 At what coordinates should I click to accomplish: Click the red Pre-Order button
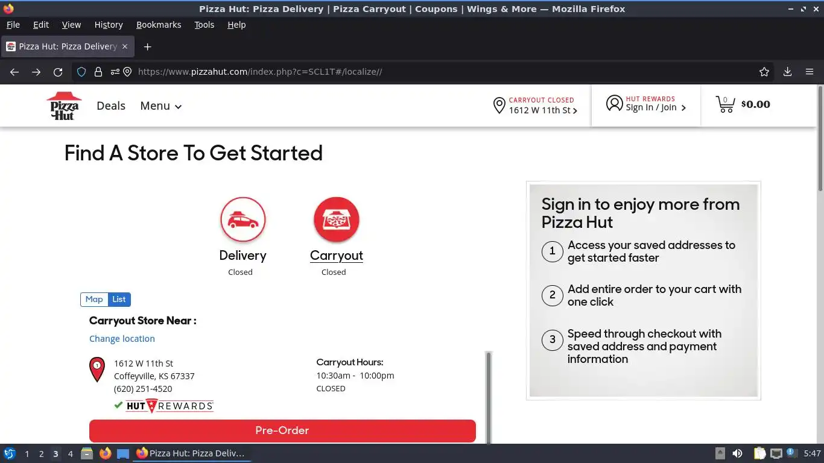coord(282,430)
